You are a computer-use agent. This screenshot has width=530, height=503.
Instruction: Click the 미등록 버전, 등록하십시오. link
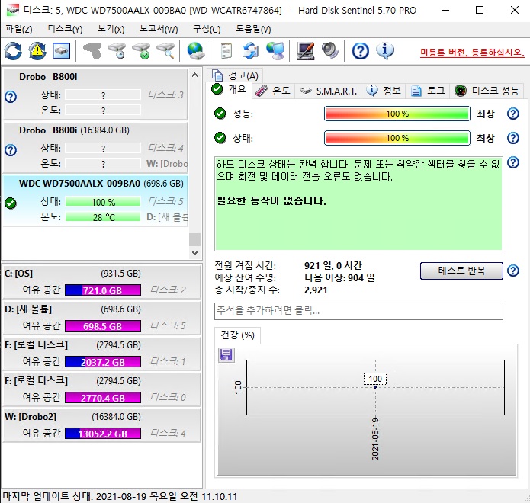pyautogui.click(x=472, y=53)
